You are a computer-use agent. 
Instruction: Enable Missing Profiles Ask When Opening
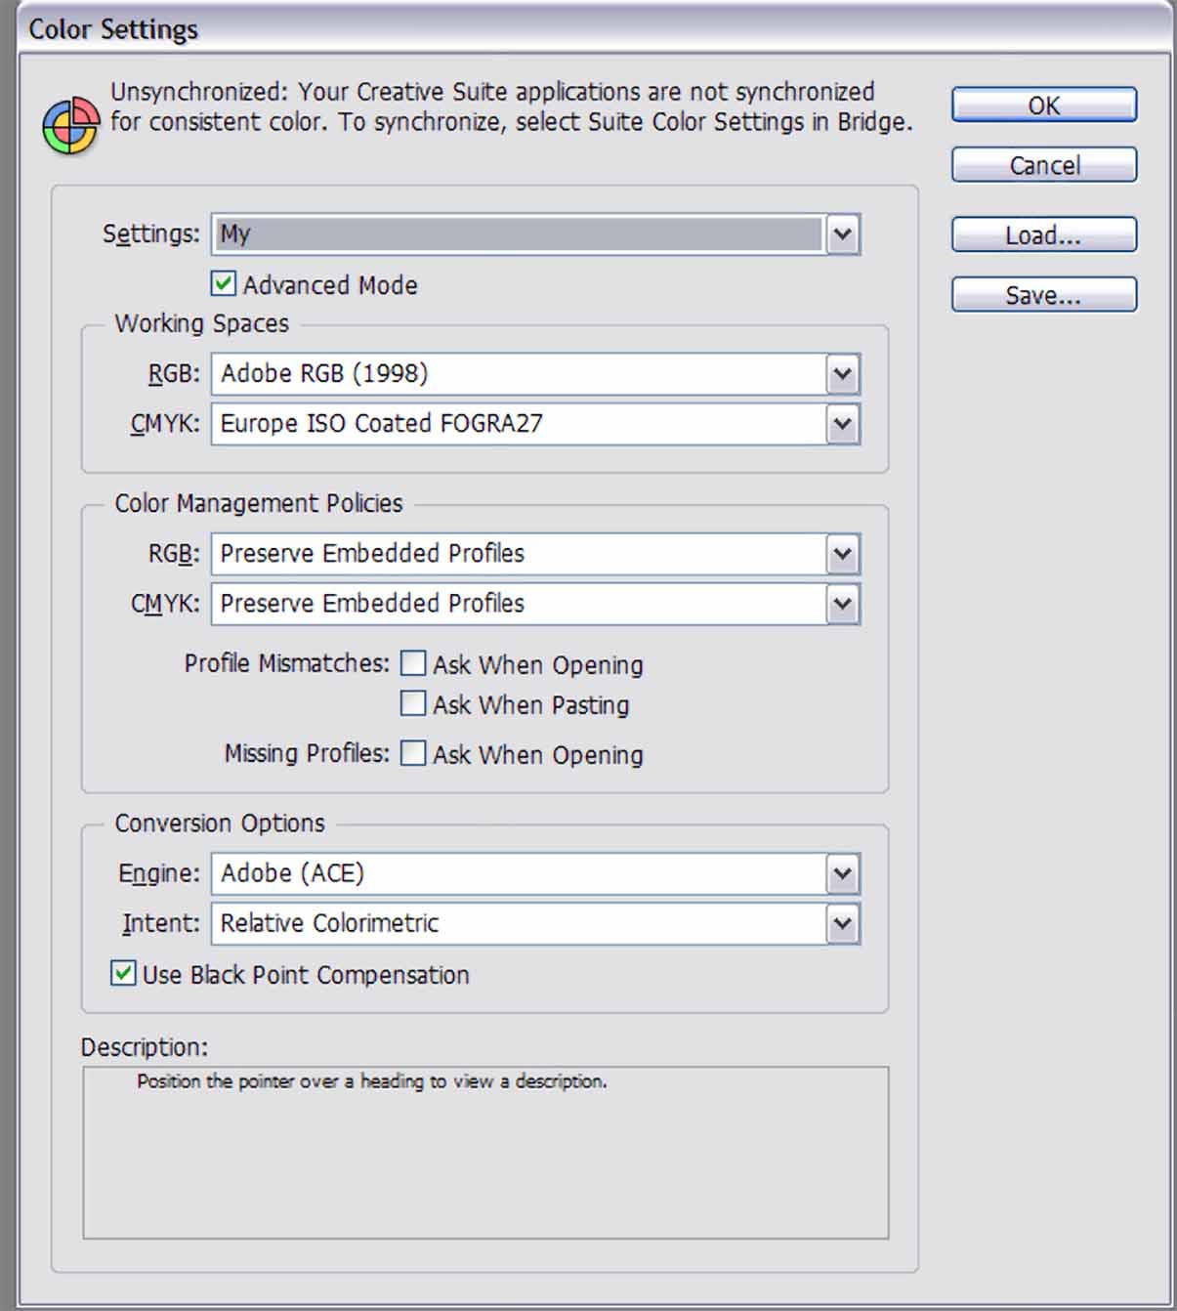[413, 754]
